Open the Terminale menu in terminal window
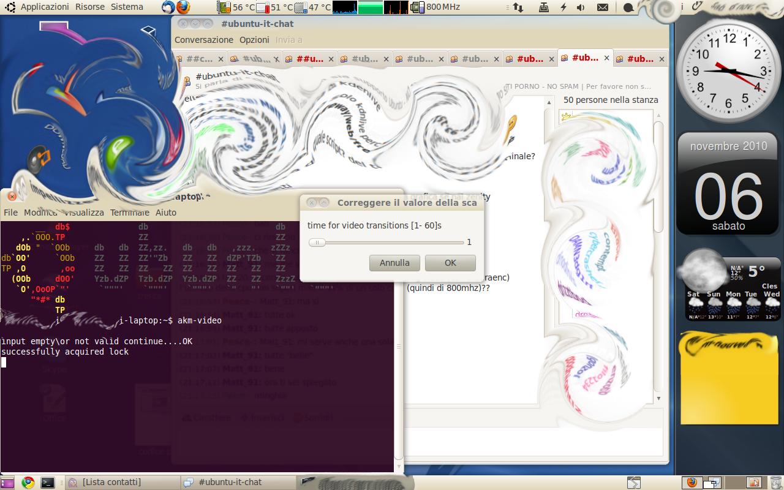This screenshot has width=784, height=490. 129,213
